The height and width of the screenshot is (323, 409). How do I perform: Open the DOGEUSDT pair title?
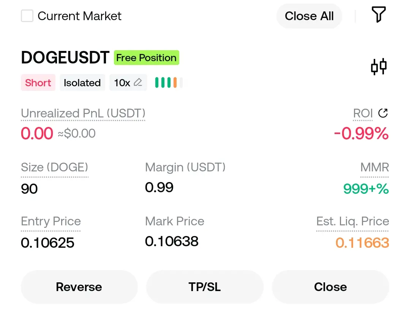tap(65, 58)
